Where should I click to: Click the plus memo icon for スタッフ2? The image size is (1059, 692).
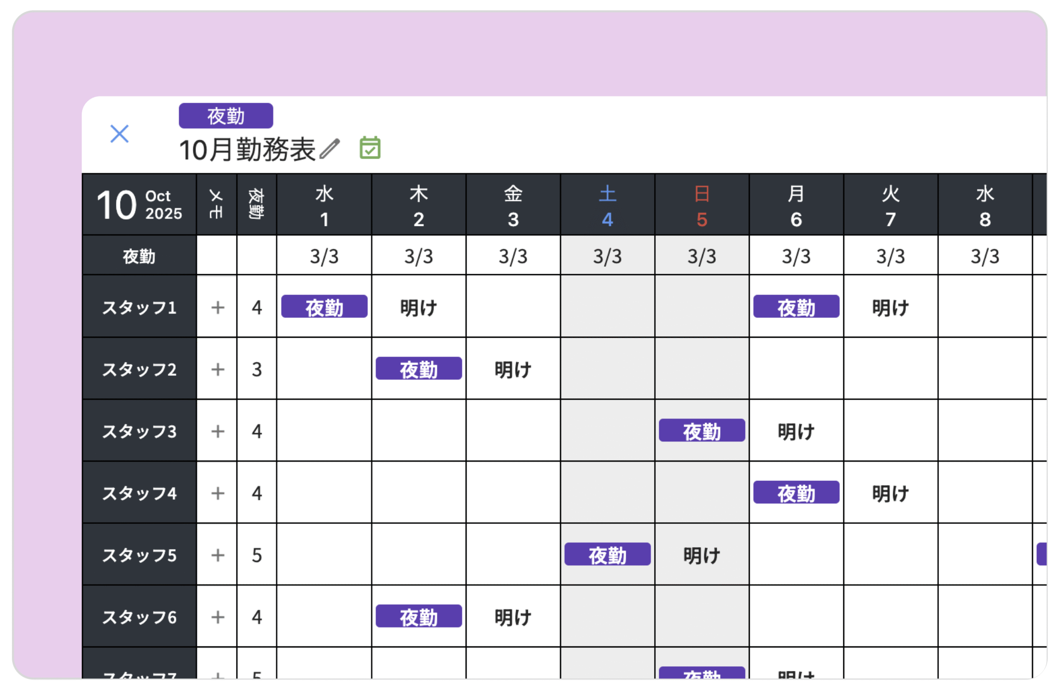point(218,369)
